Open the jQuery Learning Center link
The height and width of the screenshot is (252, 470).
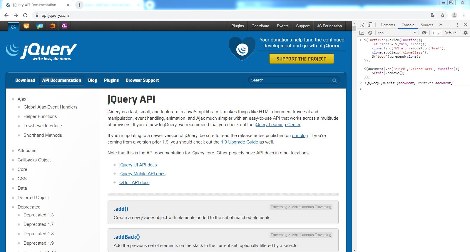(277, 125)
